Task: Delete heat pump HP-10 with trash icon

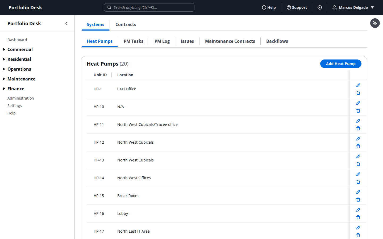Action: click(358, 111)
